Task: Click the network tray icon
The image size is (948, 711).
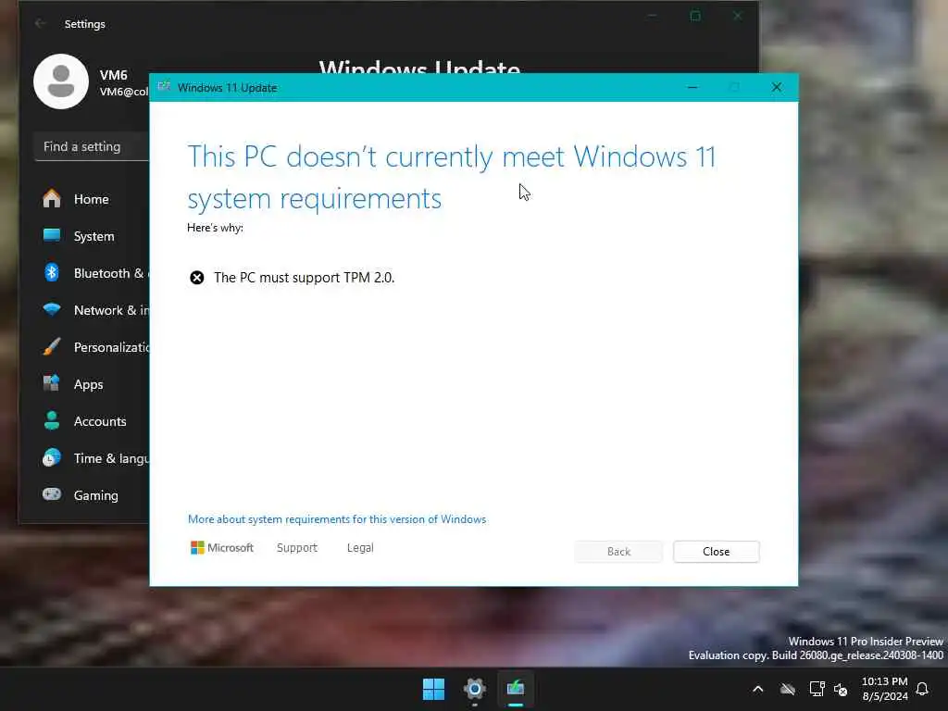Action: coord(817,689)
